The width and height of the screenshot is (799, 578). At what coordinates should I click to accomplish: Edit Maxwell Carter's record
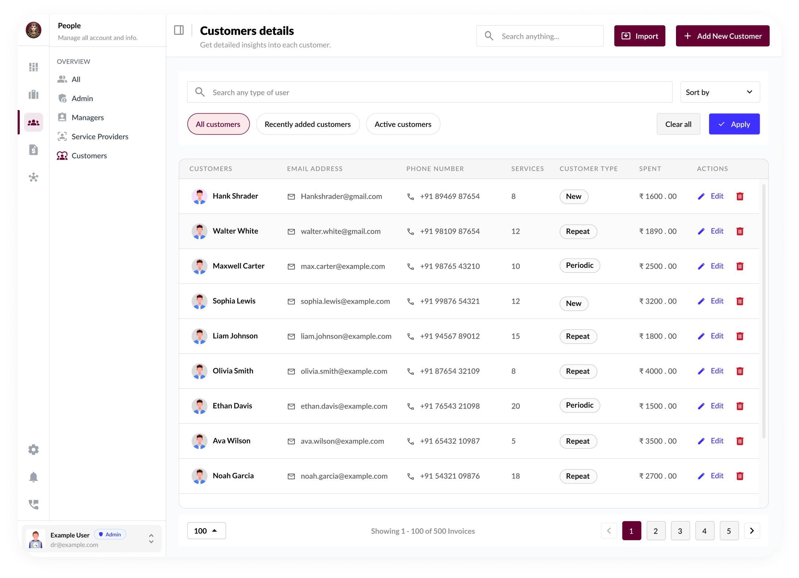click(x=711, y=266)
